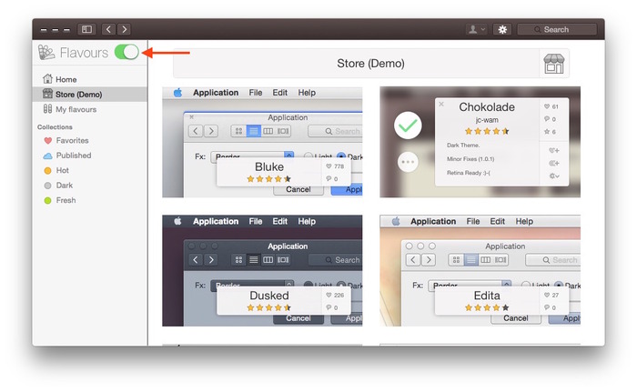This screenshot has width=637, height=392.
Task: Open Chokolade's three-dots more button
Action: click(408, 162)
